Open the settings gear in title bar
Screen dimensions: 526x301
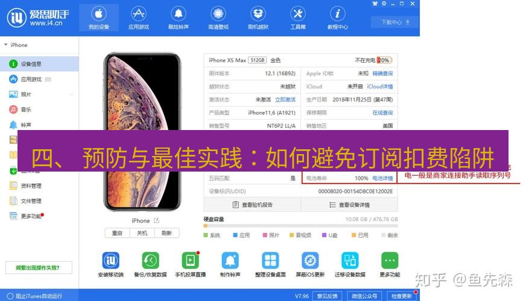tap(384, 4)
